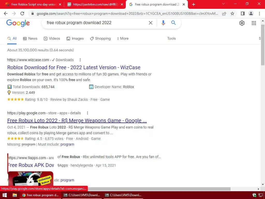Image resolution: width=265 pixels, height=199 pixels.
Task: Open the tab search chevron
Action: point(223,4)
